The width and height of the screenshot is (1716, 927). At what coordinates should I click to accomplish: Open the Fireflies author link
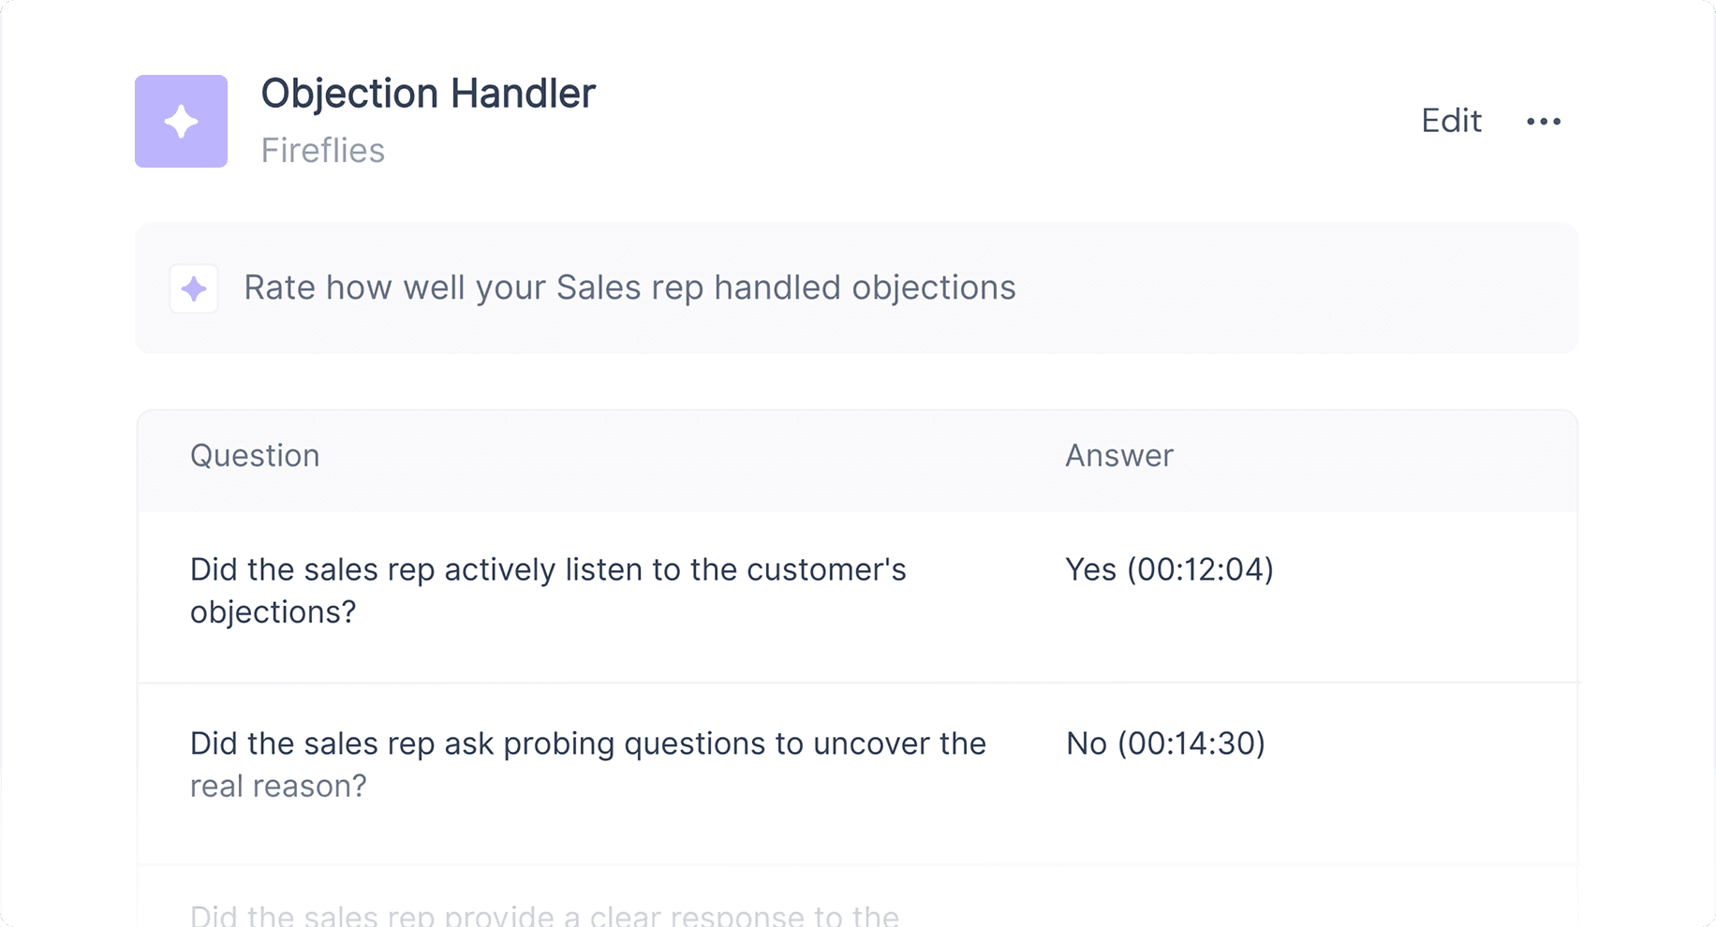[322, 151]
